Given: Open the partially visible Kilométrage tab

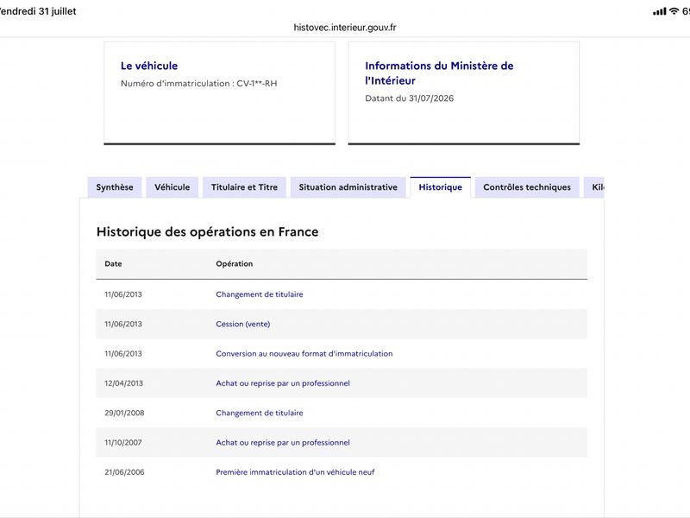Looking at the screenshot, I should click(594, 187).
